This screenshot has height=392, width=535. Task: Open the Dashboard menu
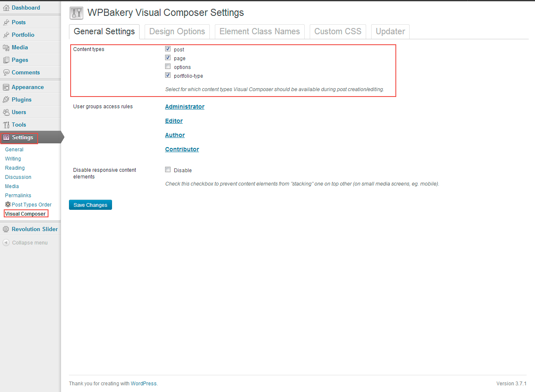(26, 8)
